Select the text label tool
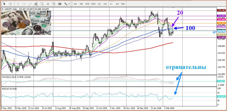This screenshot has width=227, height=111. pos(54,4)
